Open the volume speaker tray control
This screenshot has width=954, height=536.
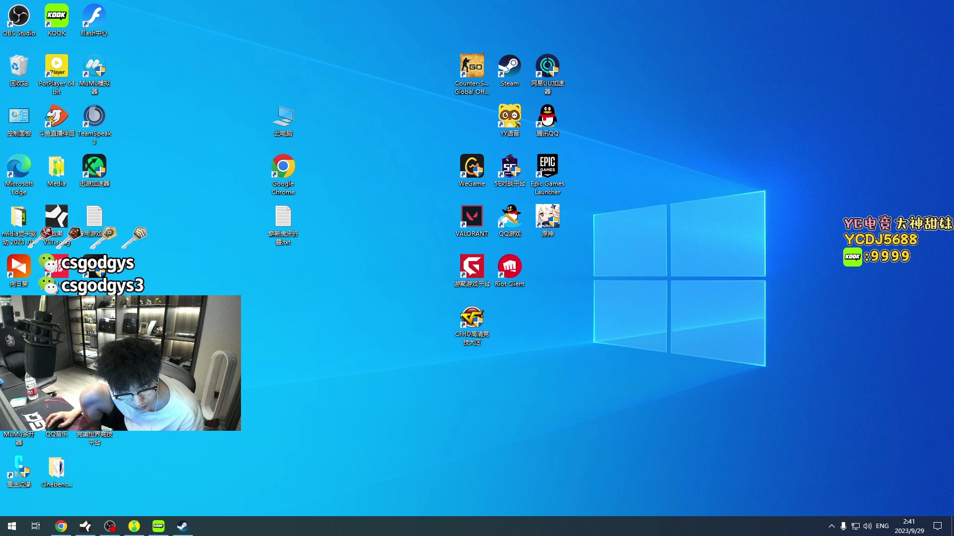click(x=868, y=526)
